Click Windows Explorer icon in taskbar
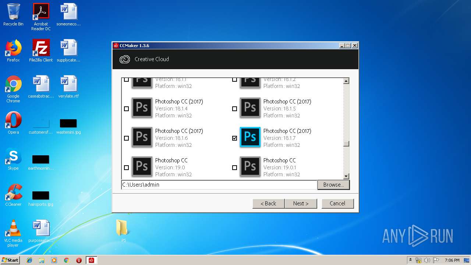The height and width of the screenshot is (265, 471). [42, 260]
